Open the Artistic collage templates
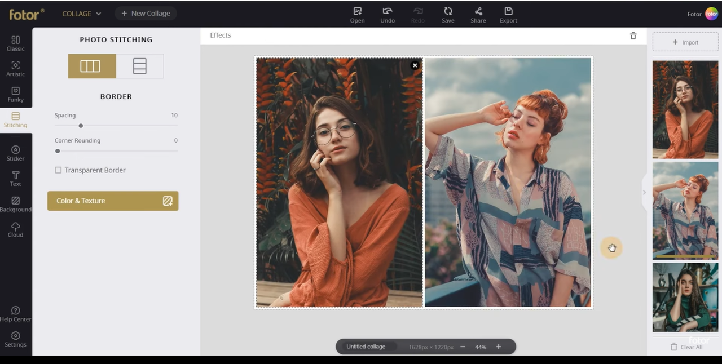The image size is (722, 364). (x=15, y=69)
